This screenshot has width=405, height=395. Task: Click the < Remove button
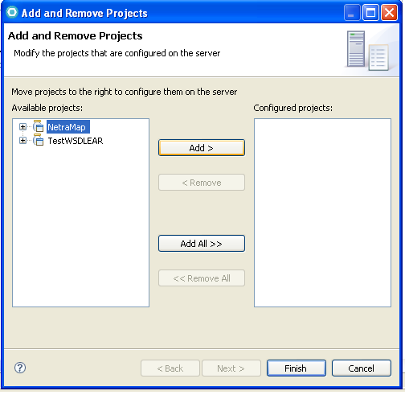pyautogui.click(x=202, y=183)
